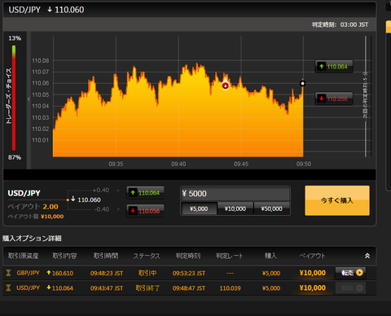Image resolution: width=391 pixels, height=316 pixels.
Task: Collapse the purchased options table with double chevron
Action: coord(367,256)
